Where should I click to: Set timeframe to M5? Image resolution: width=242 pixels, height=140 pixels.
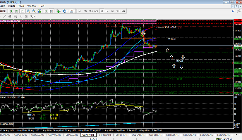[x=85, y=11]
